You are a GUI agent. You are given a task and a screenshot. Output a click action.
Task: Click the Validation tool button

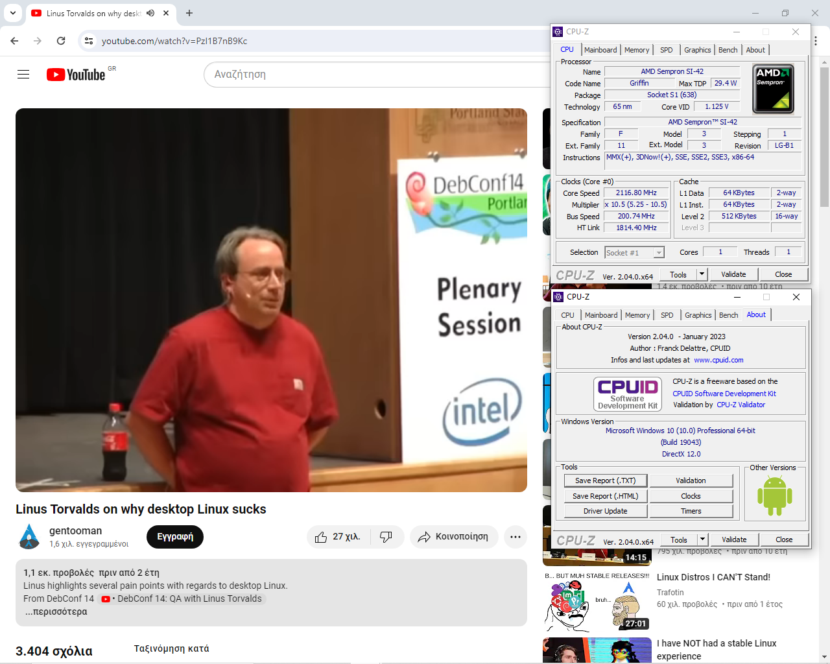tap(691, 480)
